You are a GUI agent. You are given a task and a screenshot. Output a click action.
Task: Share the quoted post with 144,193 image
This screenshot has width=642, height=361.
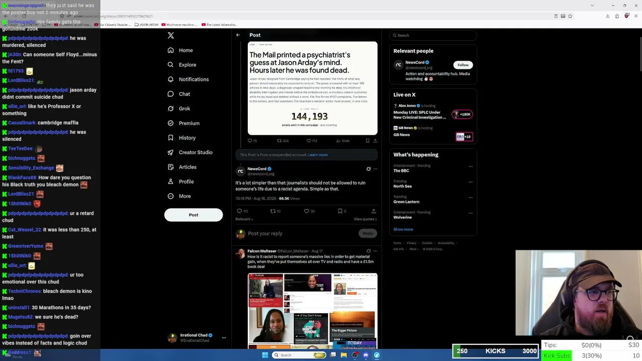point(375,141)
